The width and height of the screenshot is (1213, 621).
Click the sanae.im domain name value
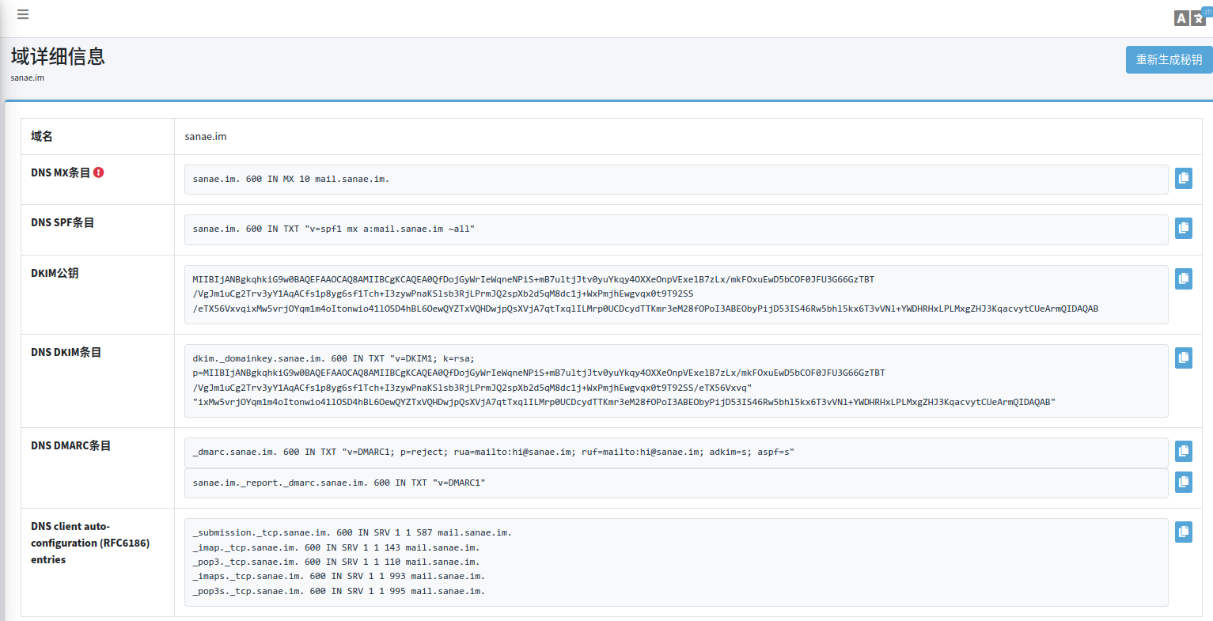coord(206,137)
